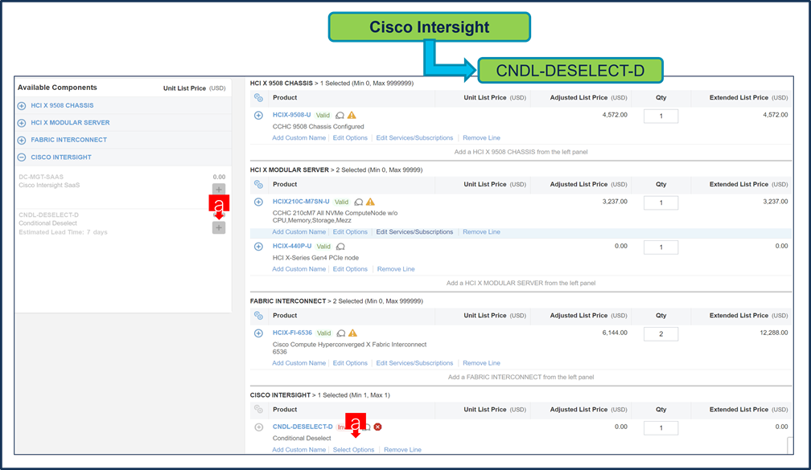Expand the HCIX-440P-U product line
Image resolution: width=811 pixels, height=470 pixels.
pyautogui.click(x=258, y=247)
